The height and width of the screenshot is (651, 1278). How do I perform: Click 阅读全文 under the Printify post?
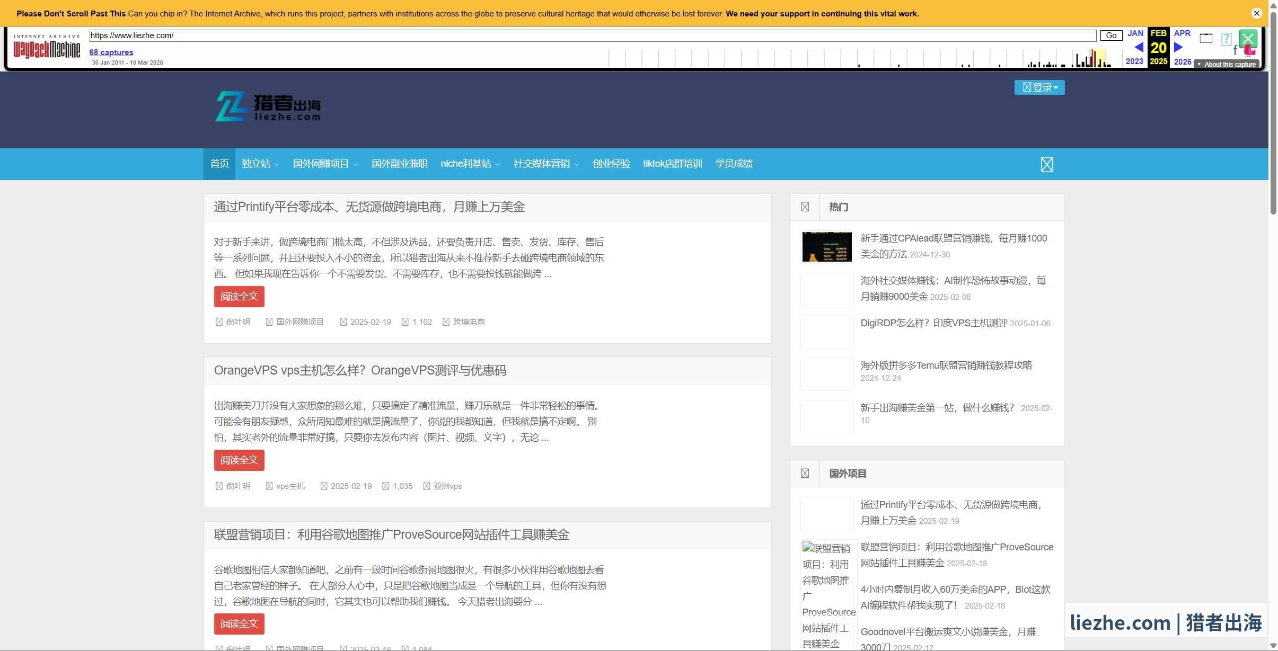pos(239,297)
